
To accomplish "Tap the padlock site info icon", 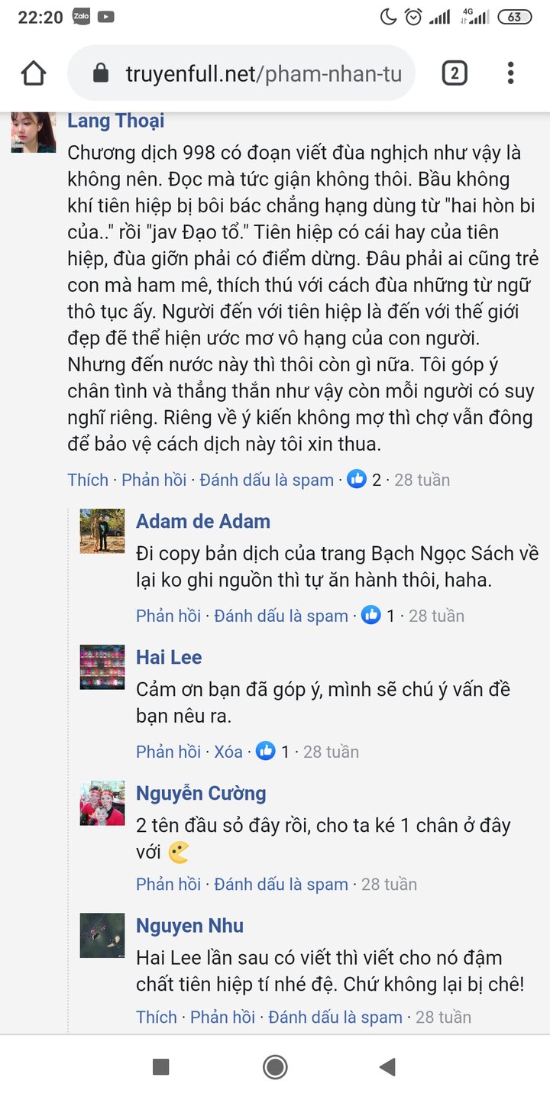I will coord(100,73).
